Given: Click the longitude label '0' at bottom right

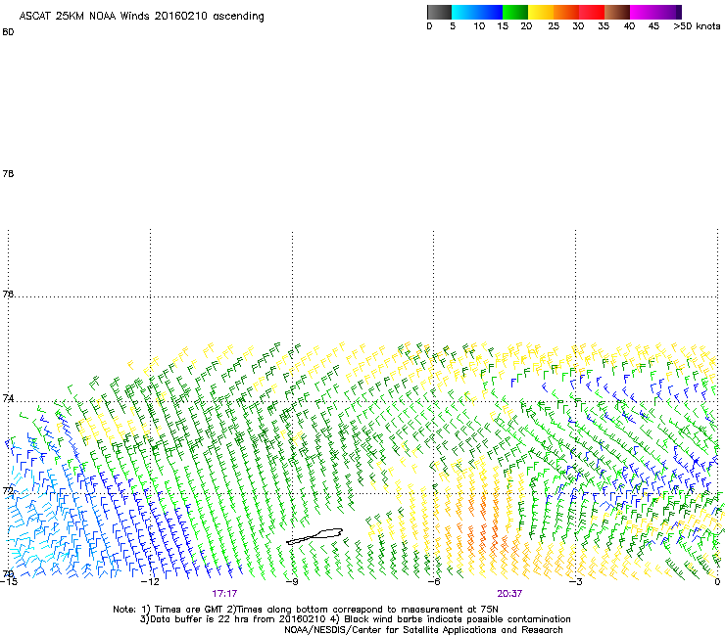Looking at the screenshot, I should tap(717, 581).
